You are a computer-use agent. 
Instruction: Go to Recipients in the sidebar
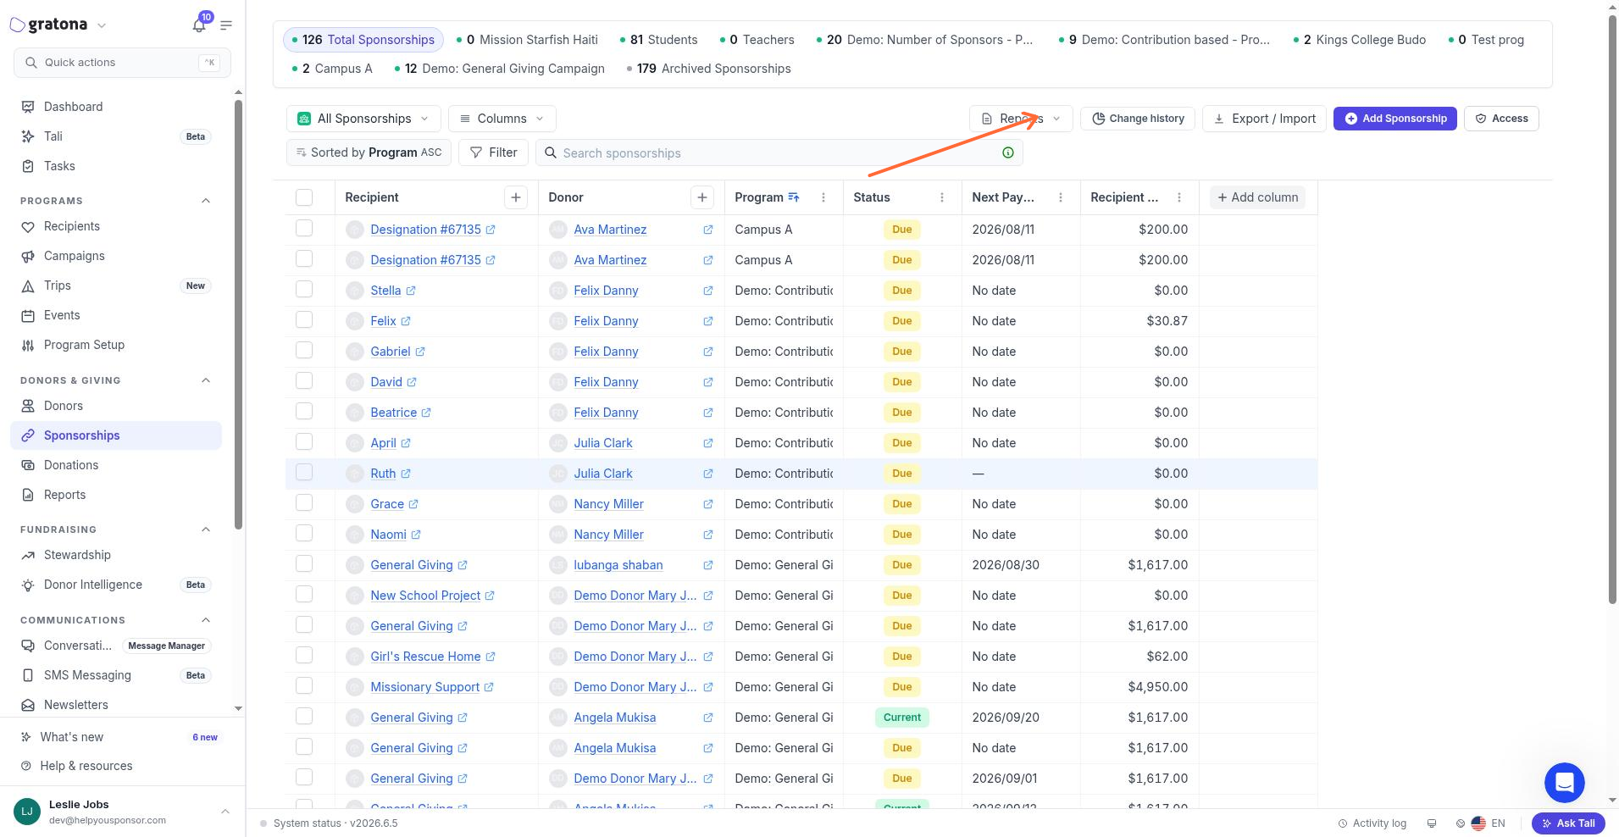click(x=116, y=226)
